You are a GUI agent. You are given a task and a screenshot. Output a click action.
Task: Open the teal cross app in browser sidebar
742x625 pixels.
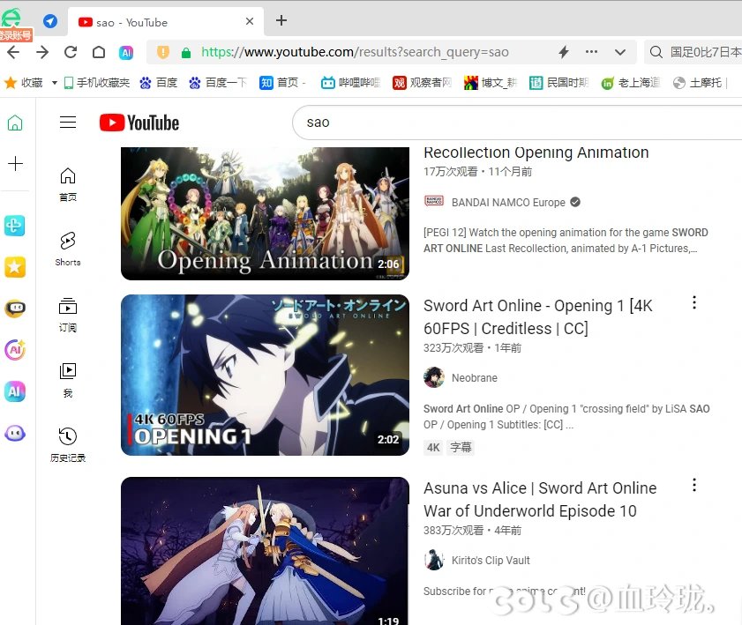pyautogui.click(x=15, y=226)
